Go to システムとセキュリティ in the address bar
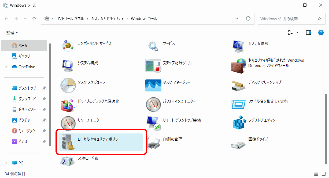Viewport: 329px width, 178px height. (107, 19)
